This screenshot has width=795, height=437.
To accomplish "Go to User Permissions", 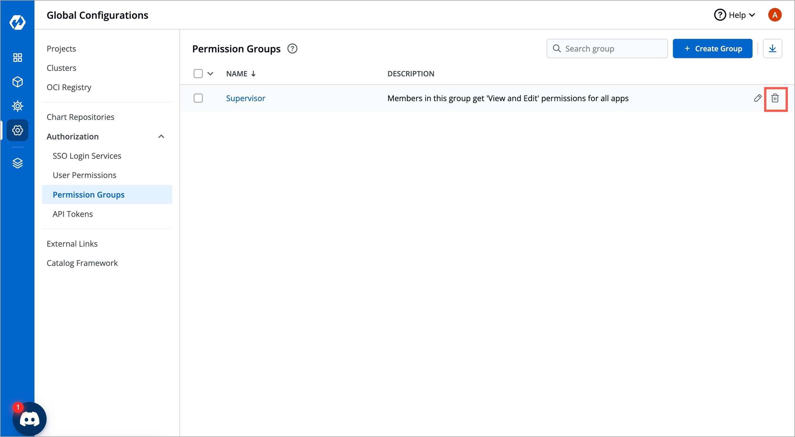I will (x=84, y=175).
